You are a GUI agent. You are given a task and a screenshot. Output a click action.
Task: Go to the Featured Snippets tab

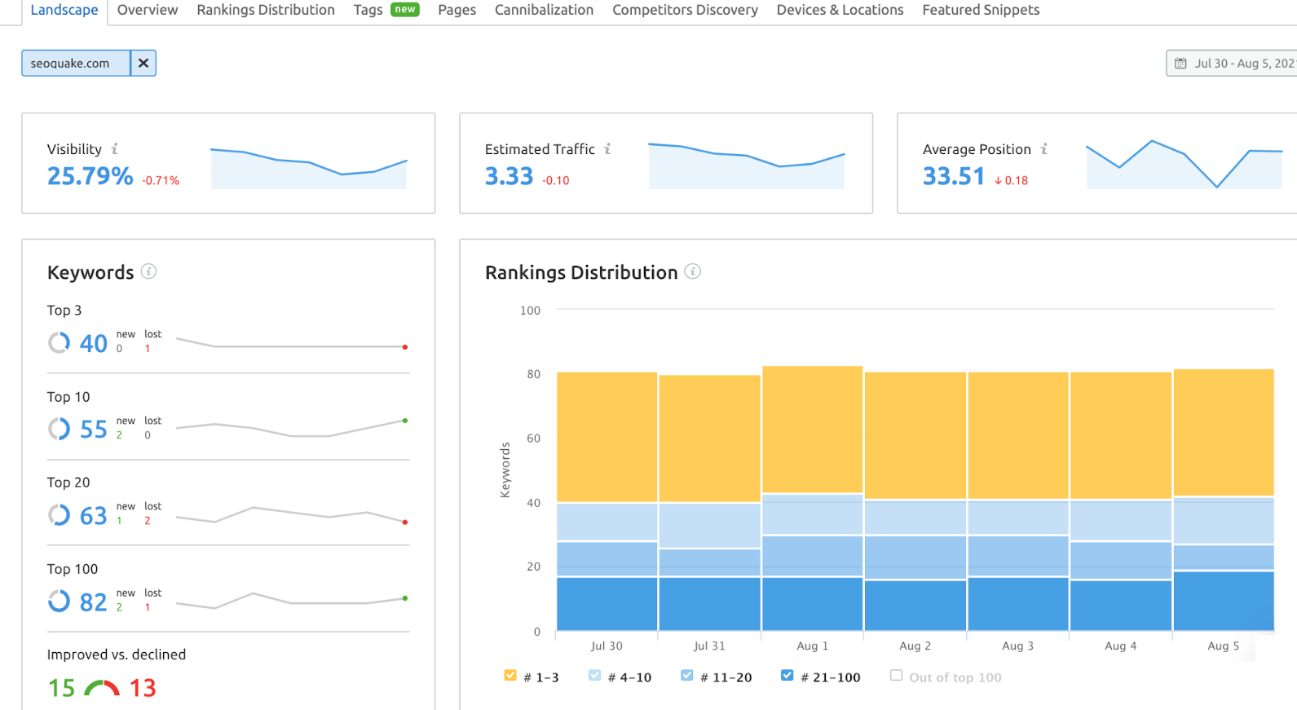[x=981, y=10]
